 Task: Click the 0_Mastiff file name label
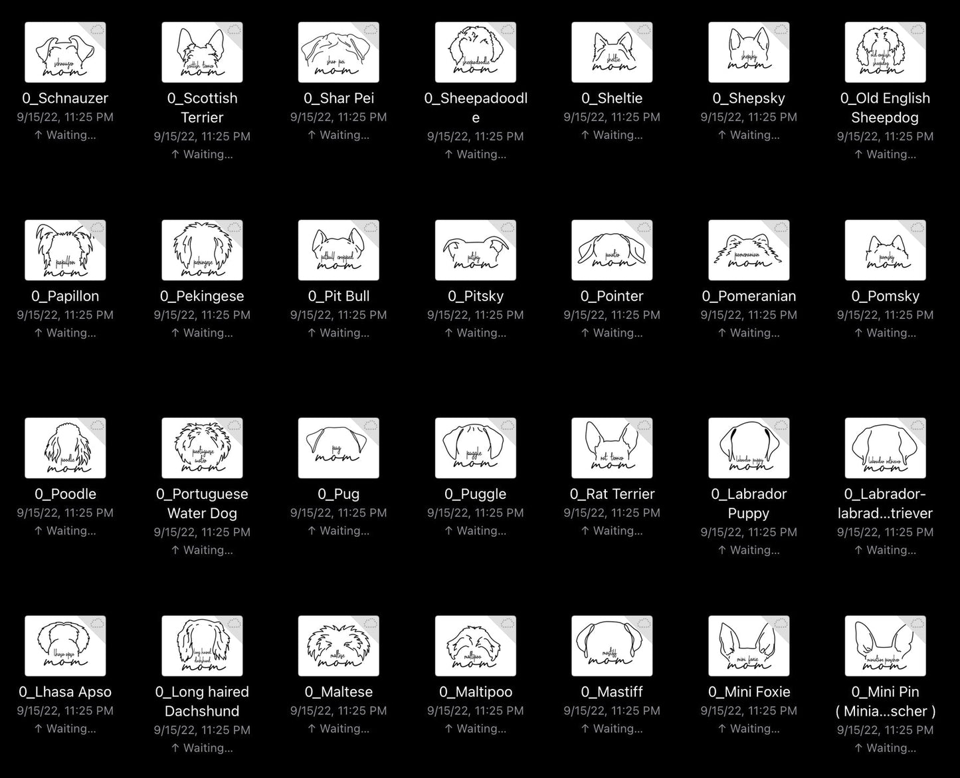click(612, 692)
